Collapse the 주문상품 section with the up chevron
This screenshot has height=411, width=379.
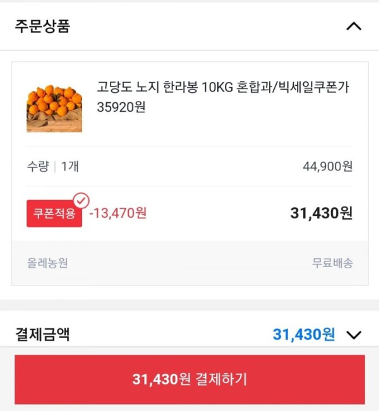point(354,27)
